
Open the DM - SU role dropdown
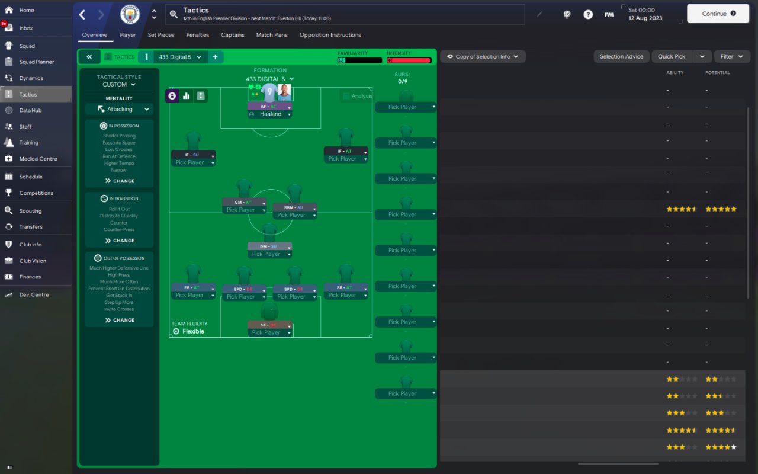(270, 246)
